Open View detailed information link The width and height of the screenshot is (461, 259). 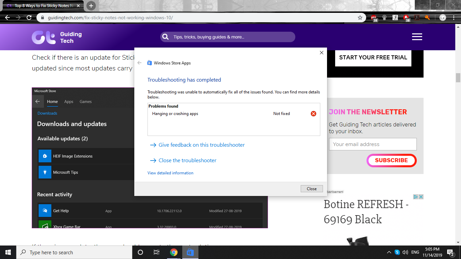[170, 173]
